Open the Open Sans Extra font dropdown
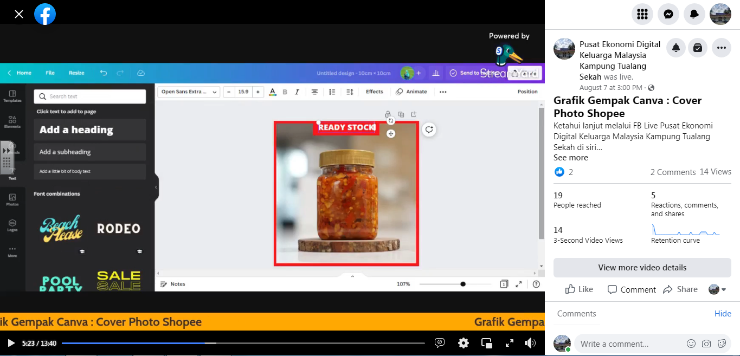Viewport: 740px width, 356px height. coord(189,92)
